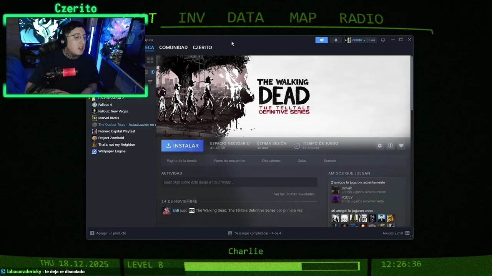
Task: Click the blue INSTALAR button
Action: tap(182, 146)
